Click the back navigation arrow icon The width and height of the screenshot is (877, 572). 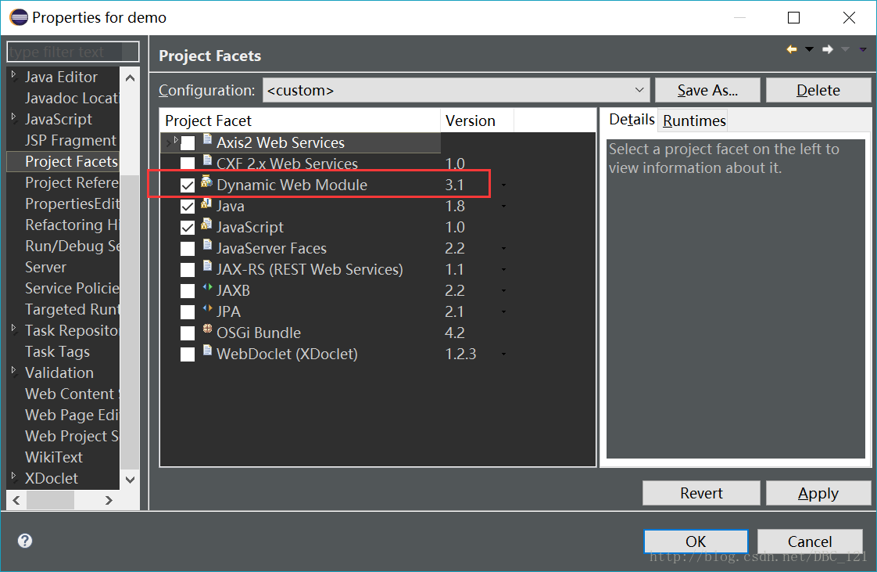[x=792, y=49]
